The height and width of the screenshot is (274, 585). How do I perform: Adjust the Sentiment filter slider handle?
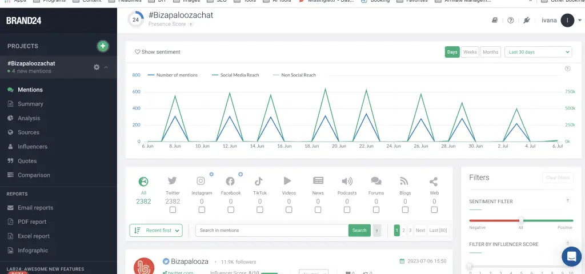tap(521, 220)
